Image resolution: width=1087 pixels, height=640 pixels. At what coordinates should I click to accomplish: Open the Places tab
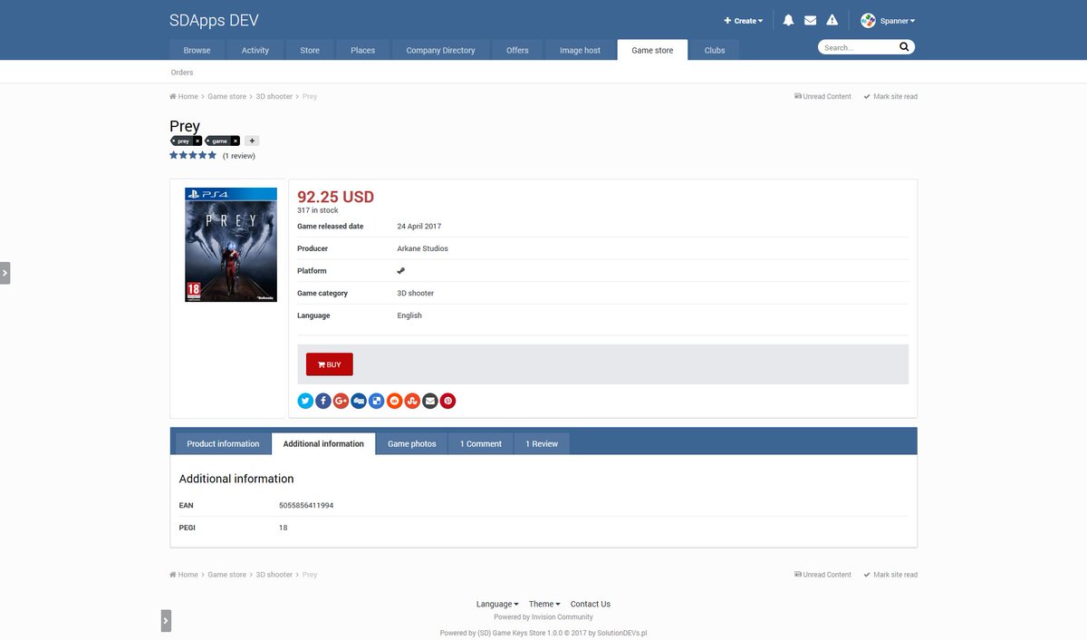click(363, 50)
